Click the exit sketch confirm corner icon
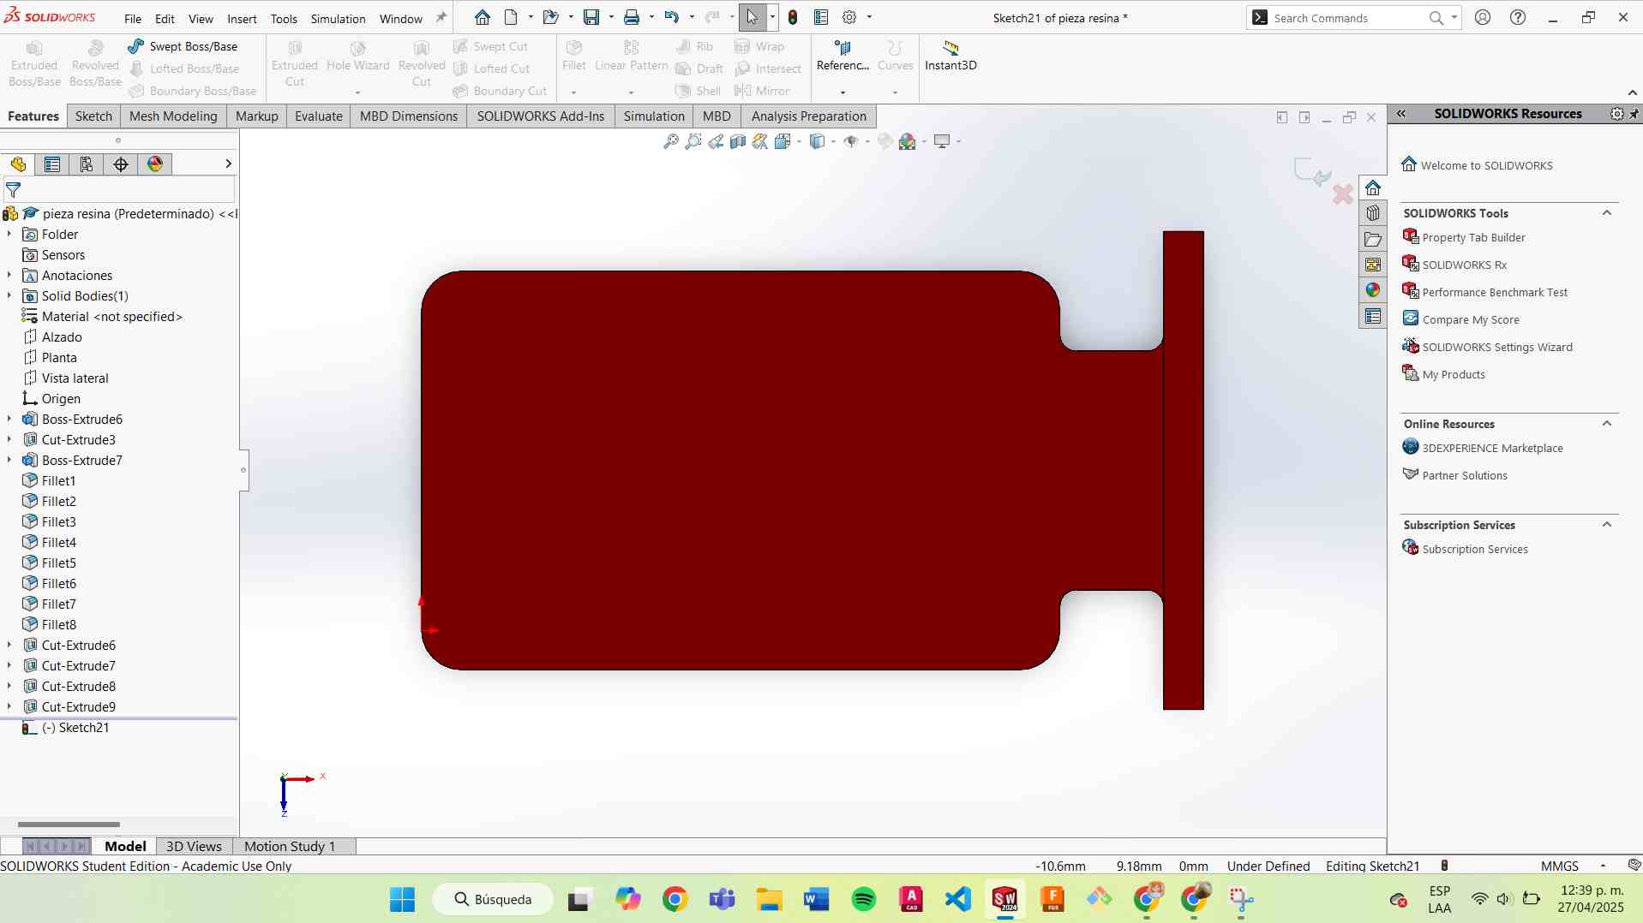Image resolution: width=1643 pixels, height=923 pixels. click(x=1311, y=170)
